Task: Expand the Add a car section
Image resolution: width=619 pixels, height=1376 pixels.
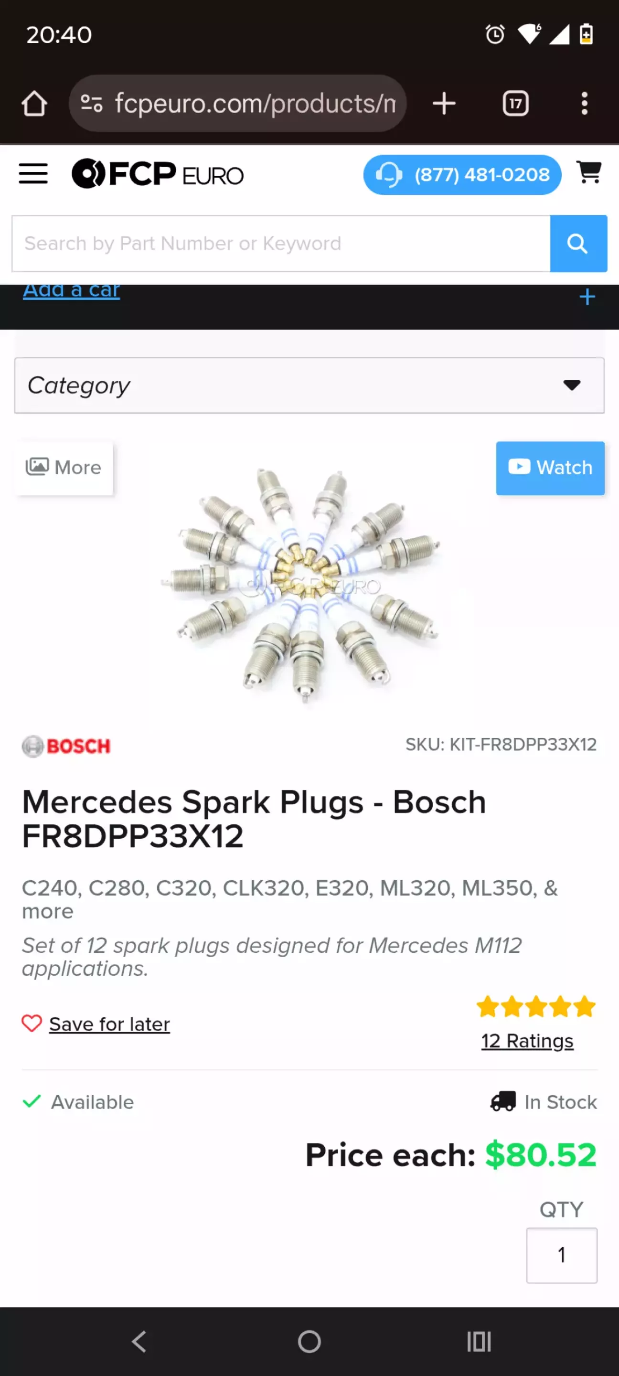Action: 587,297
